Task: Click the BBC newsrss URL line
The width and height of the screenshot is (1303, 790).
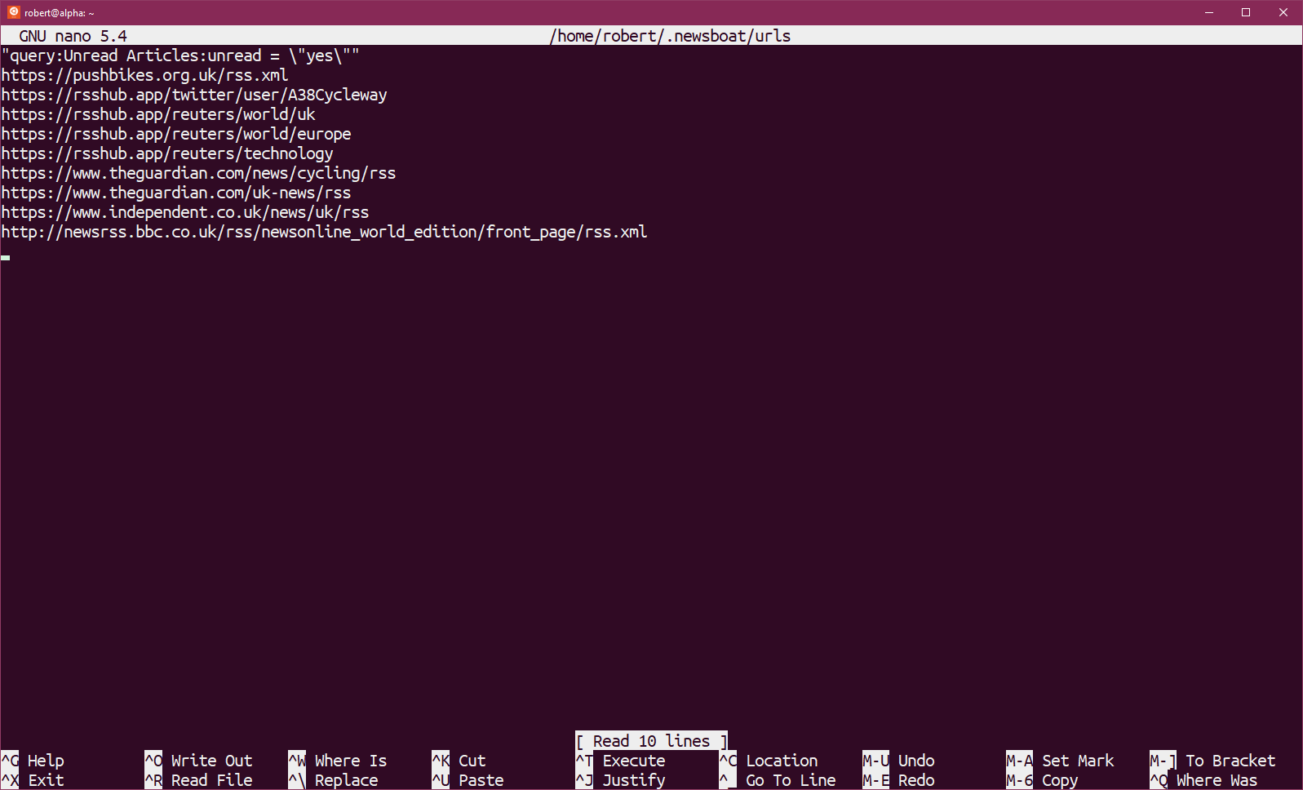Action: click(x=324, y=232)
